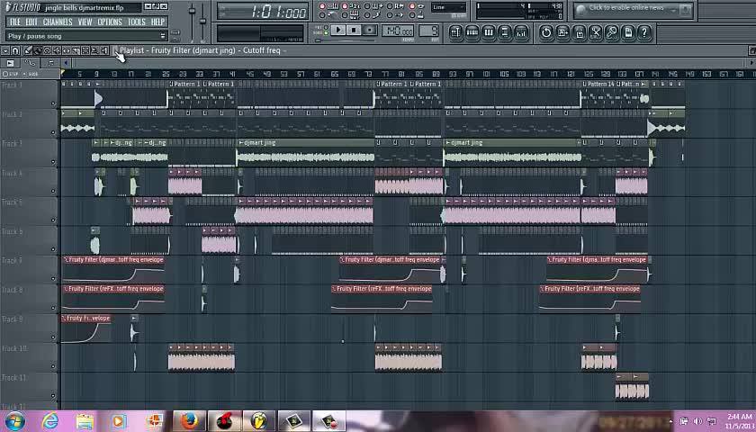Click the volume speaker icon in system tray
This screenshot has width=756, height=432.
(x=697, y=421)
